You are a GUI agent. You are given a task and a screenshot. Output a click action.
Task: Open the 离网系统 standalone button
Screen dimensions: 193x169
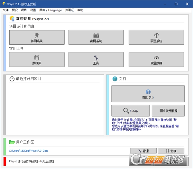coord(96,37)
